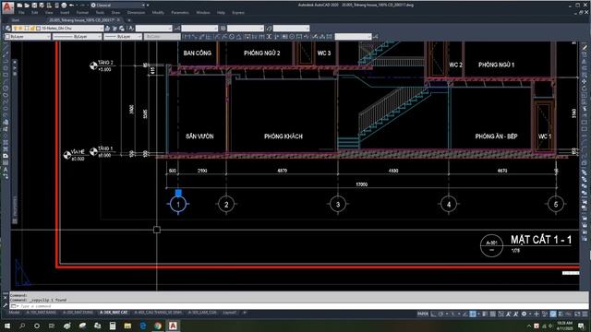Open the Express menu
The width and height of the screenshot is (591, 332).
click(238, 12)
